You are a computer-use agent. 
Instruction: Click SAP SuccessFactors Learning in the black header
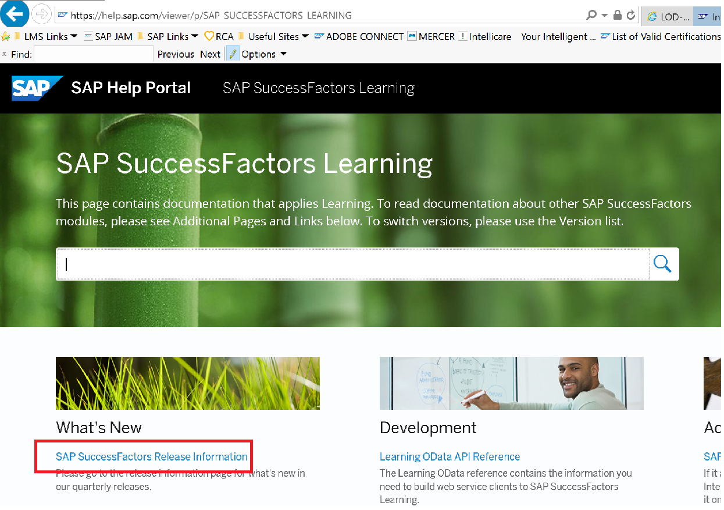319,88
